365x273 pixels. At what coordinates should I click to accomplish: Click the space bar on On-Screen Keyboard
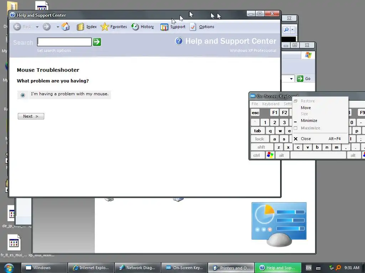(318, 155)
